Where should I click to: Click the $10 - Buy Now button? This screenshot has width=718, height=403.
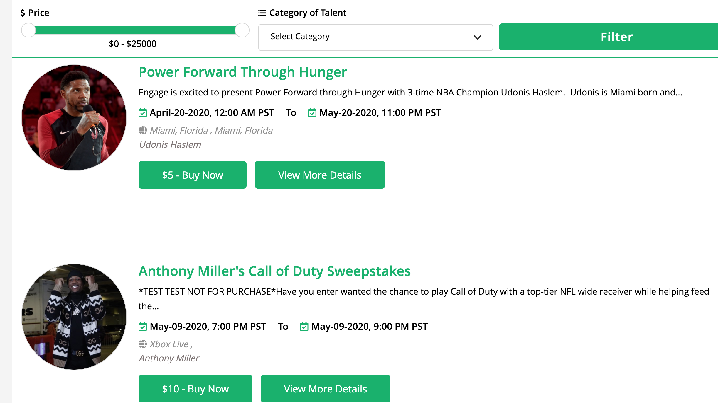195,389
